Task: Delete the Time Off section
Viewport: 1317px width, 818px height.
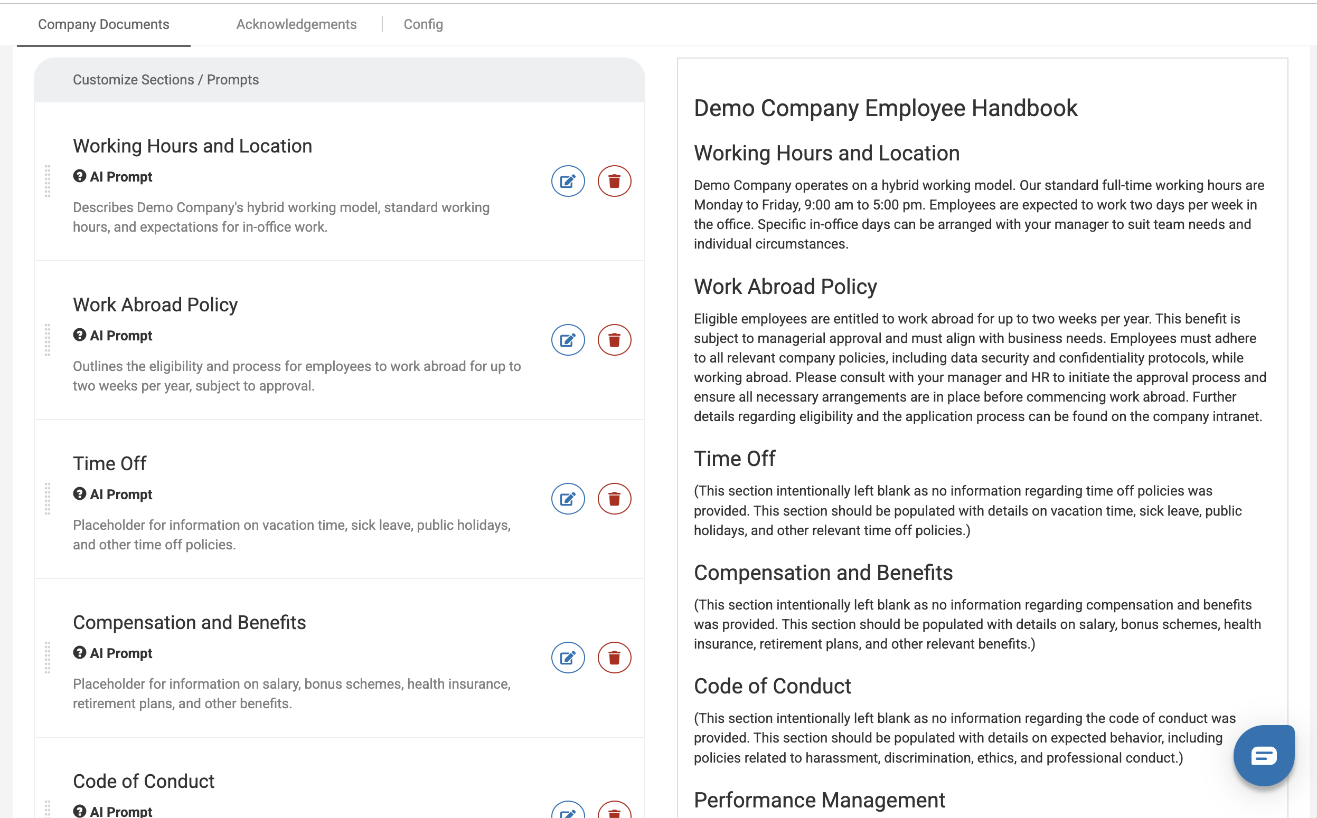Action: pyautogui.click(x=614, y=499)
